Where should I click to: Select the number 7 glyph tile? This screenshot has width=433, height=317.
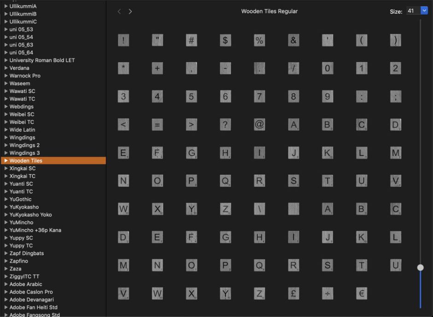coord(259,97)
